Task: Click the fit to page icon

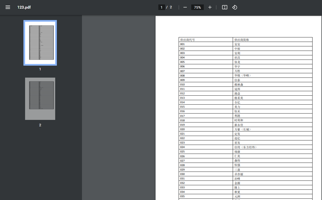Action: coord(224,7)
